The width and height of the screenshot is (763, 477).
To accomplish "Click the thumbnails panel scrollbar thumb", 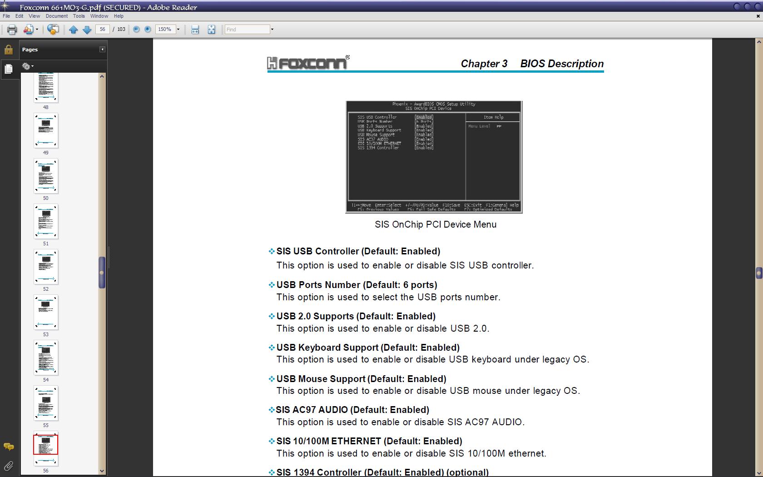I will click(x=102, y=273).
